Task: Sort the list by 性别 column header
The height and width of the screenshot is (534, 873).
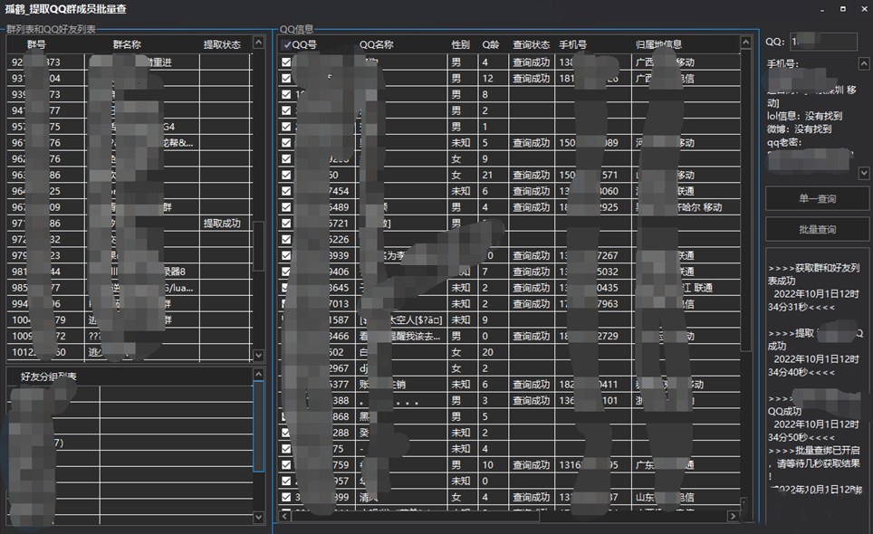Action: pos(460,44)
